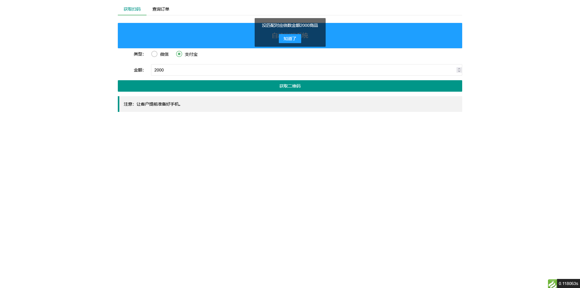Click the 没匹配对应倍数金额2000商品 alert message
Image resolution: width=580 pixels, height=288 pixels.
[290, 25]
